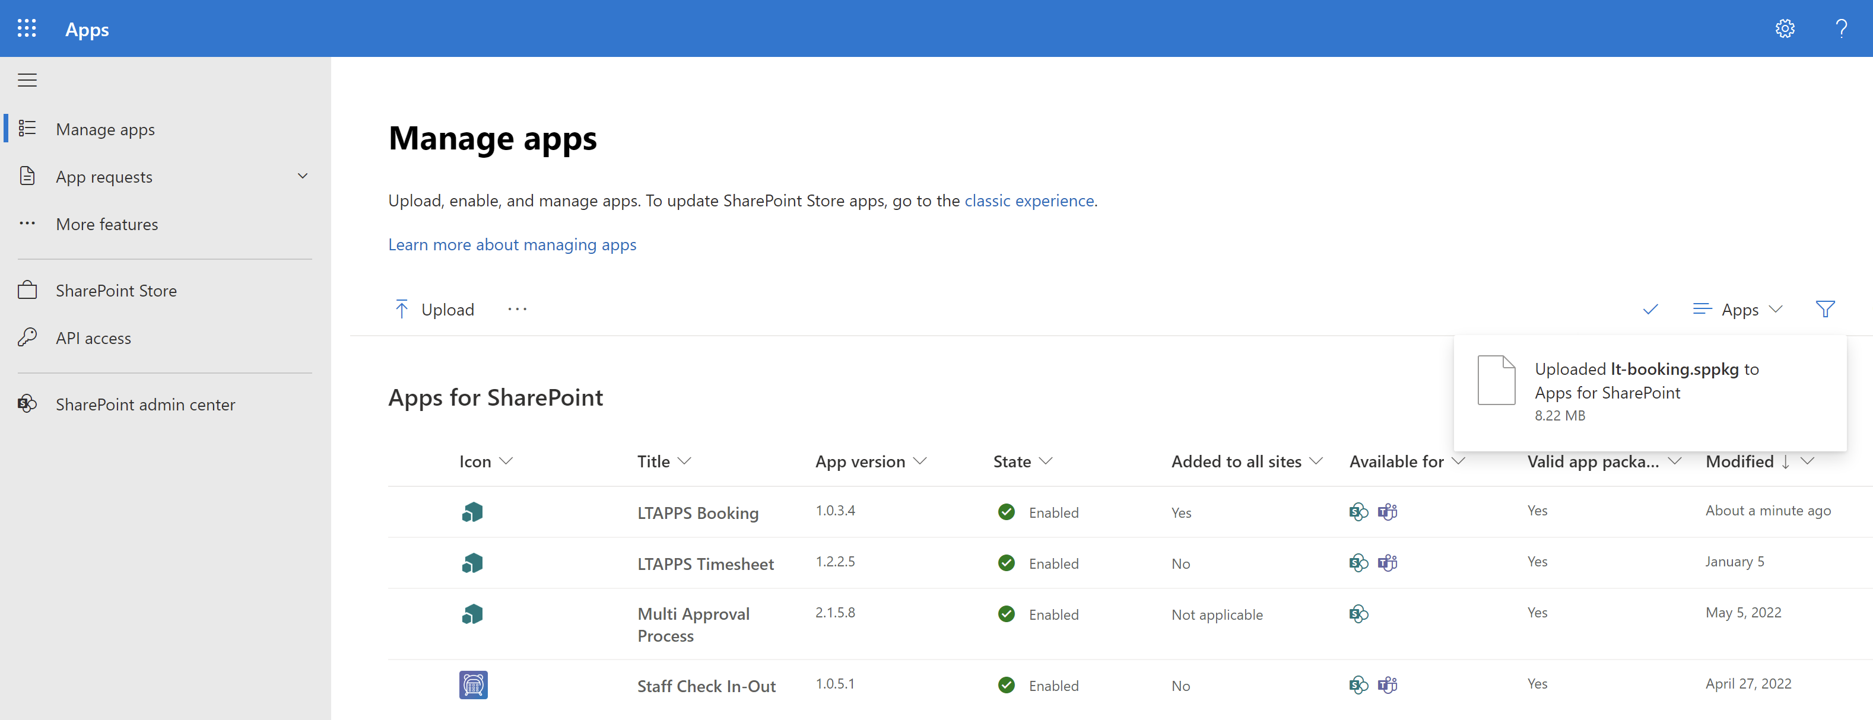Image resolution: width=1873 pixels, height=720 pixels.
Task: Click SharePoint icon in Multi Approval row
Action: click(1358, 614)
